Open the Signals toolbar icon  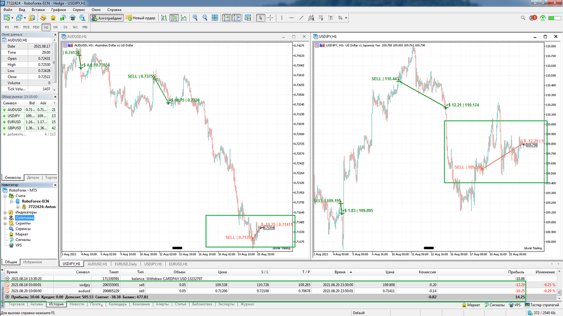(x=63, y=18)
